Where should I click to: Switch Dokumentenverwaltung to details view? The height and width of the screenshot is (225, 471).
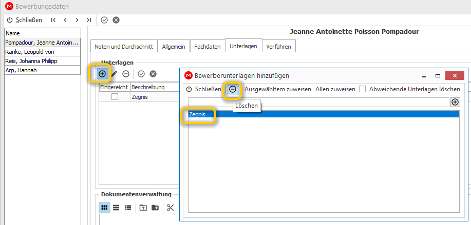tap(128, 208)
